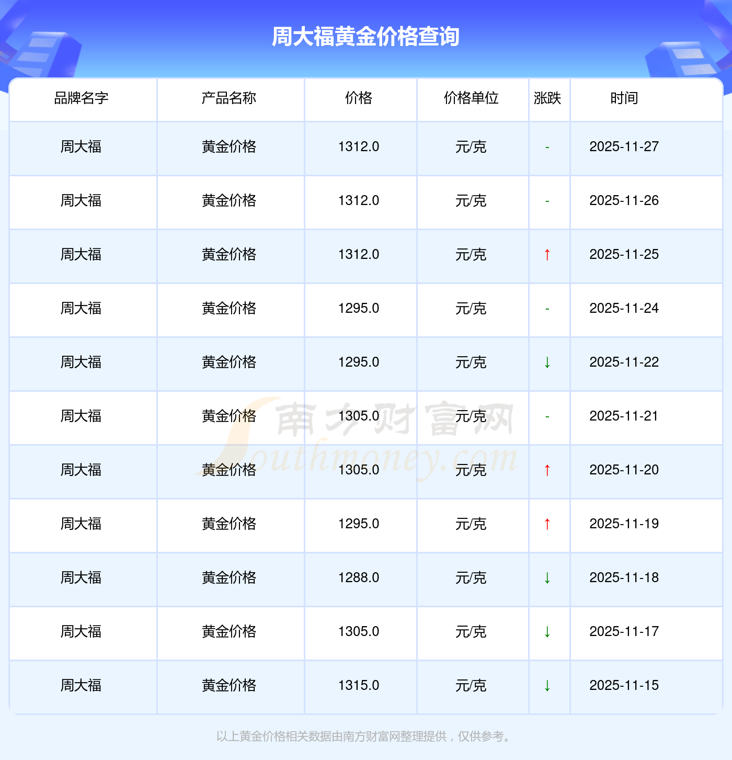Select the date 2025-11-27
The height and width of the screenshot is (760, 732).
[x=624, y=147]
